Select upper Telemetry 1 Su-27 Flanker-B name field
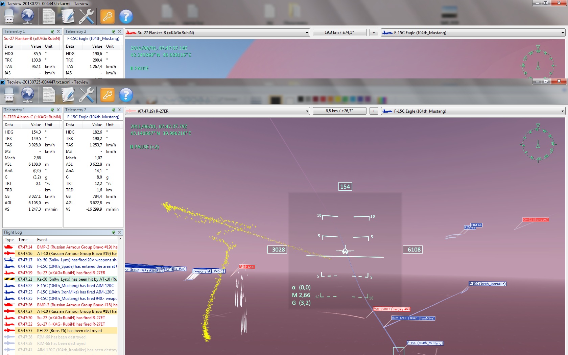Viewport: 568px width, 355px height. pos(32,39)
